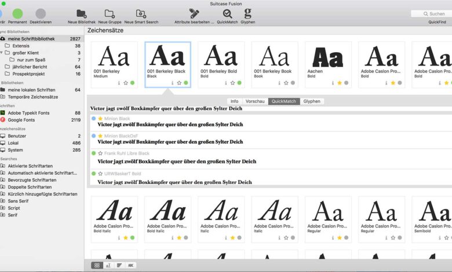The image size is (452, 272).
Task: Collapse the großer Klient folder
Action: coord(1,53)
